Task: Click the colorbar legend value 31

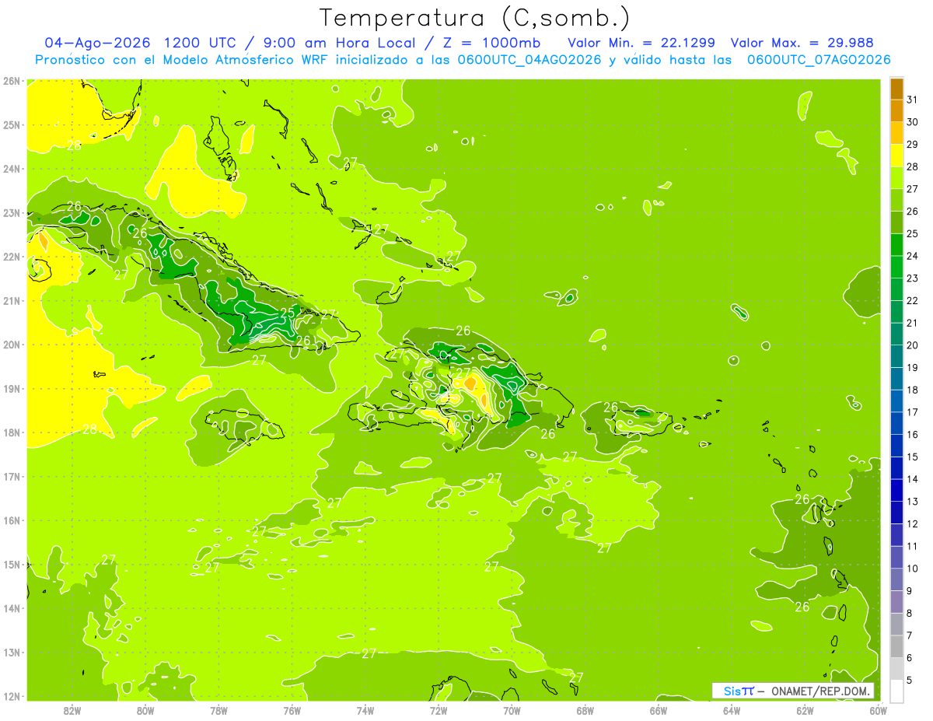Action: (x=912, y=100)
